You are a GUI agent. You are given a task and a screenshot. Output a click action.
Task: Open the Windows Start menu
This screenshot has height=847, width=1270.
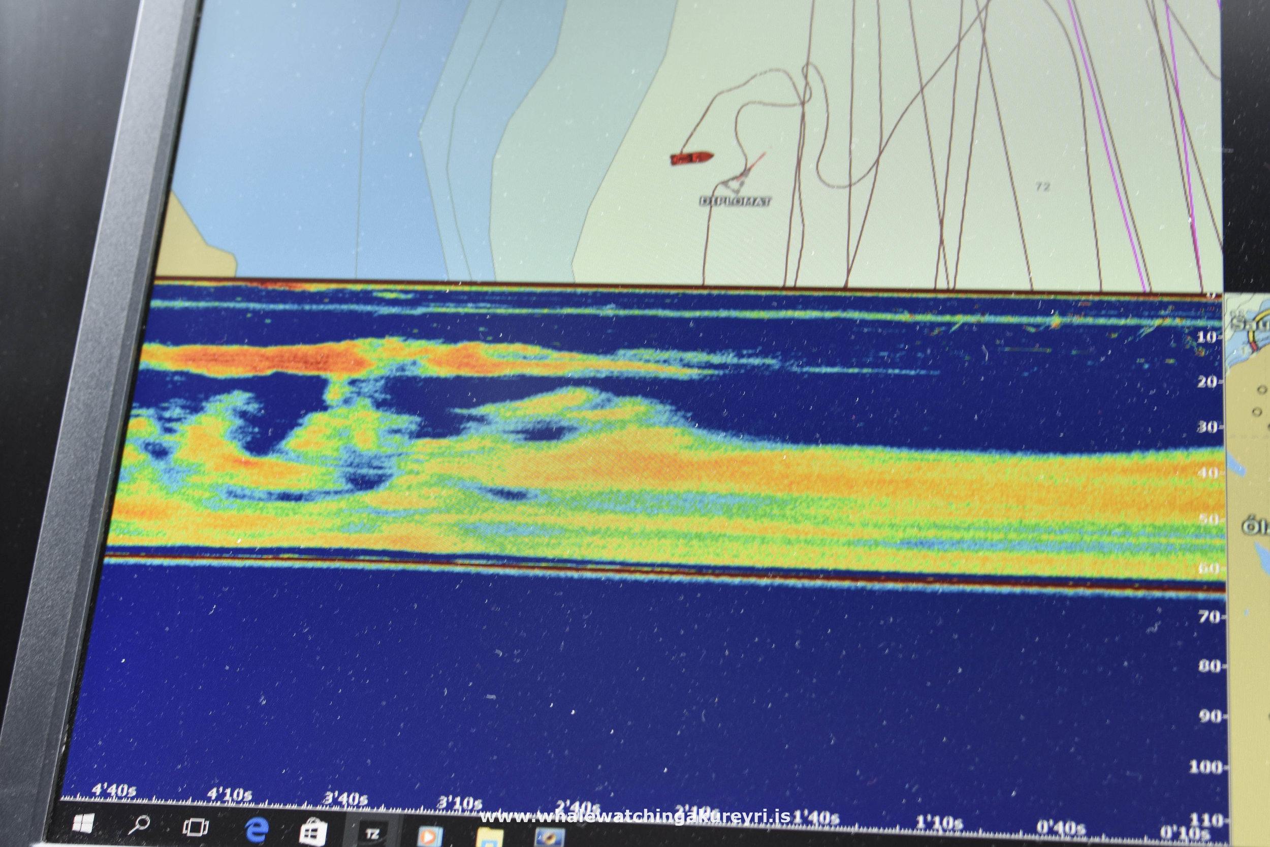tap(83, 823)
